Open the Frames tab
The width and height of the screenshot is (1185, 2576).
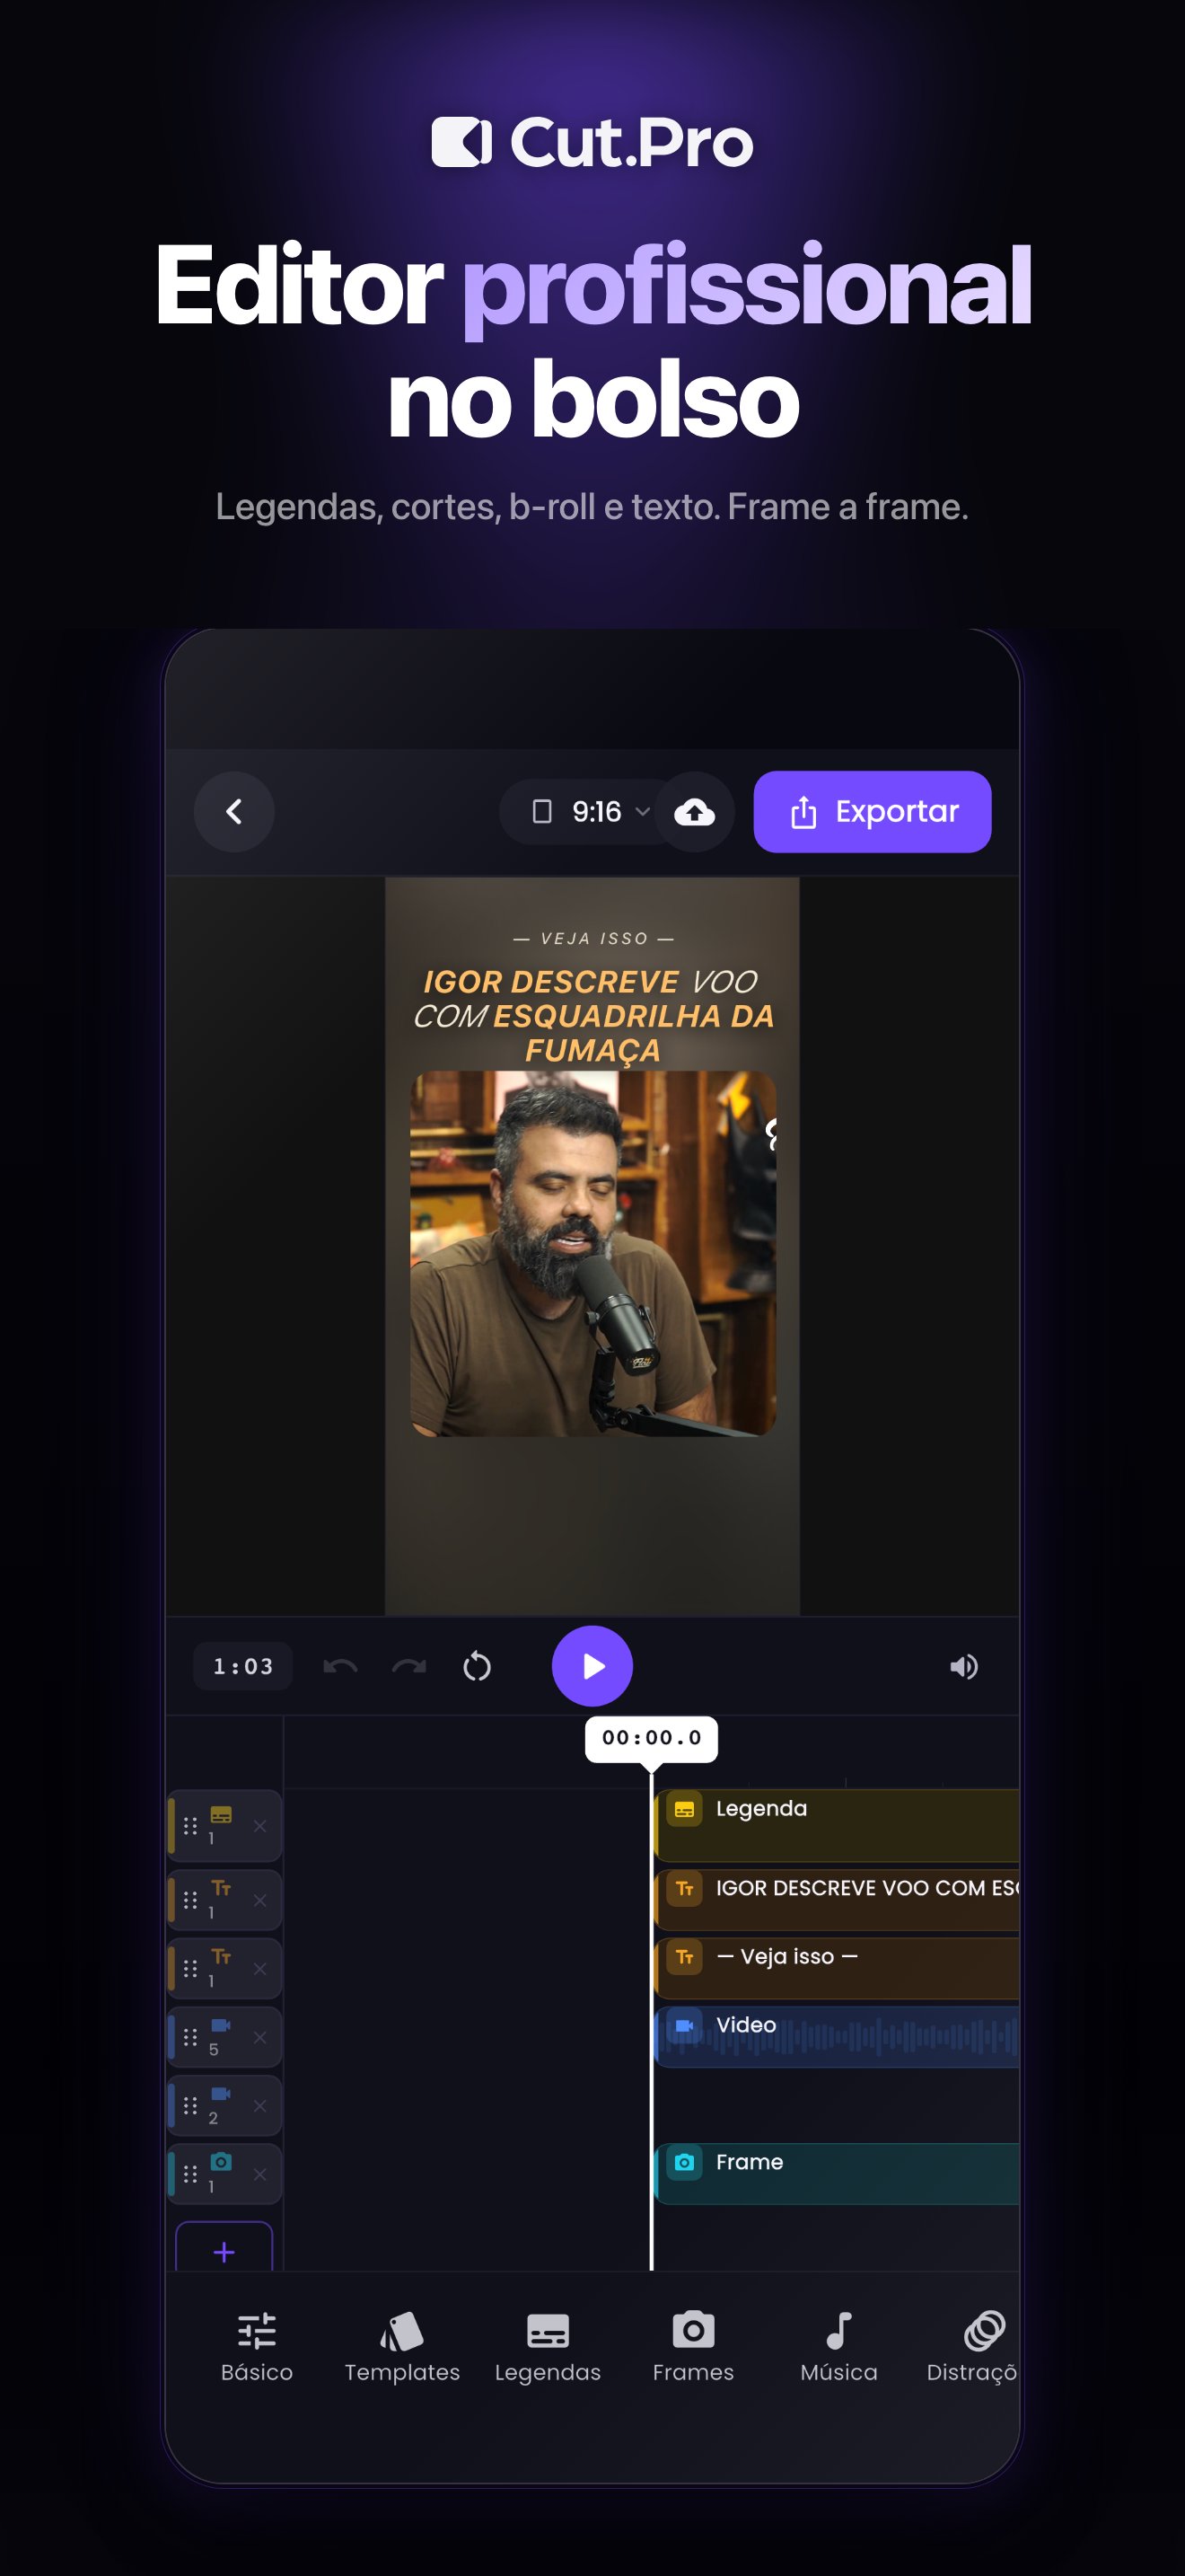click(693, 2347)
